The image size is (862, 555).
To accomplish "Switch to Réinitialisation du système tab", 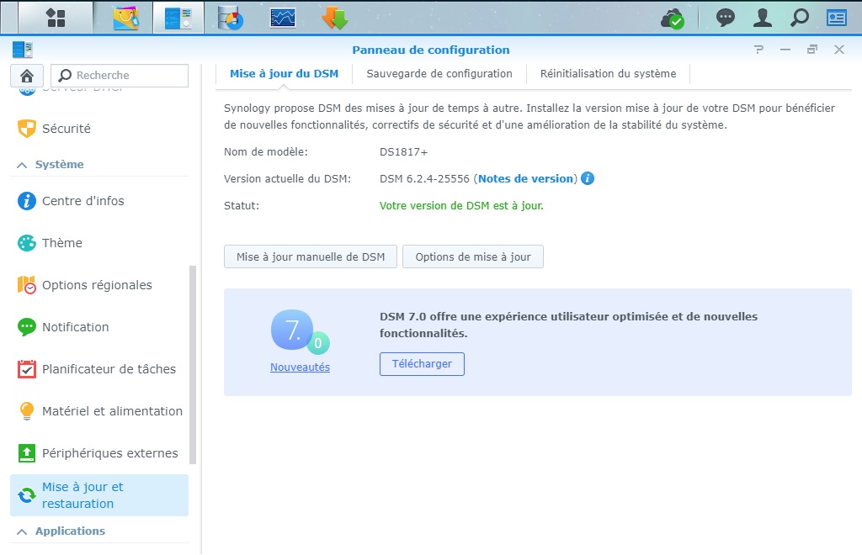I will (x=608, y=73).
